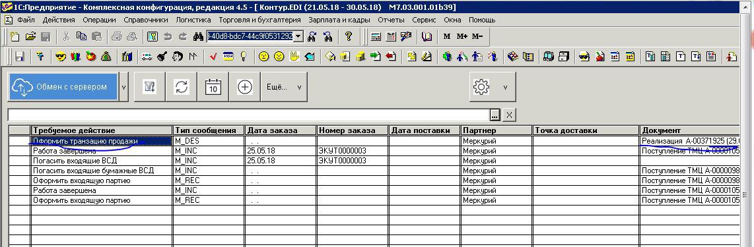Click into the long filter input field
The height and width of the screenshot is (247, 754).
click(249, 115)
